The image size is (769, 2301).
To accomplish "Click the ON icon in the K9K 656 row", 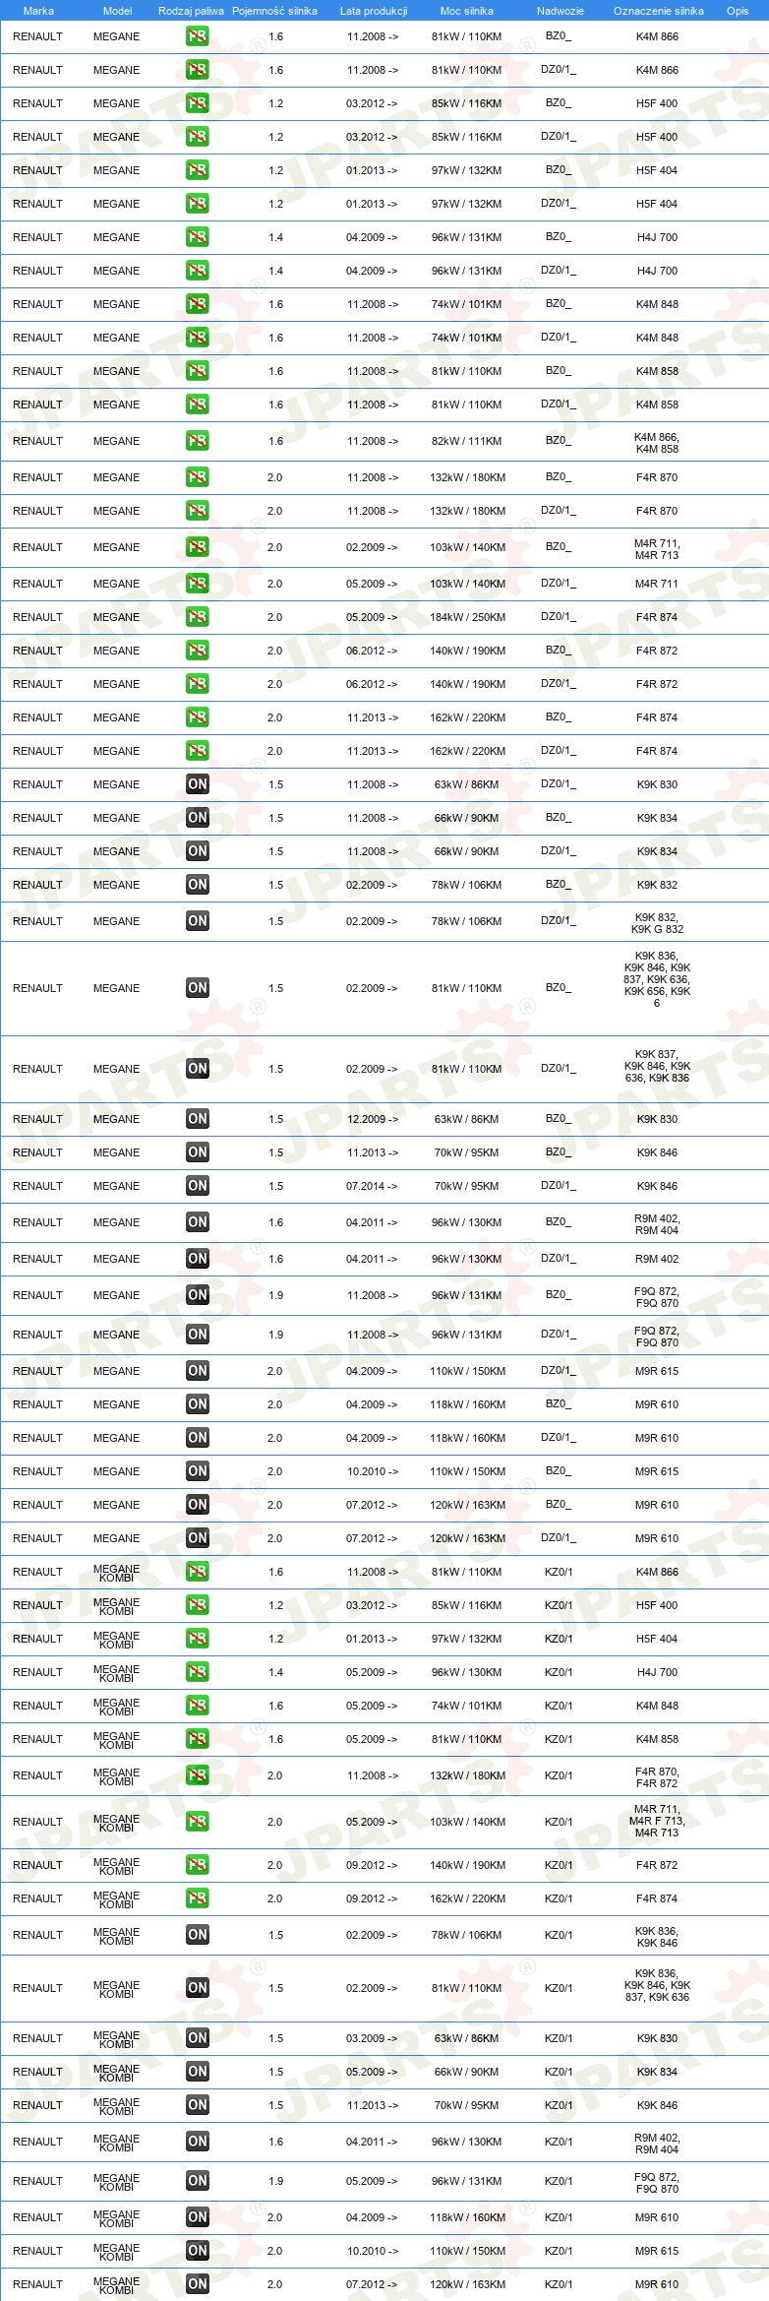I will click(x=198, y=988).
